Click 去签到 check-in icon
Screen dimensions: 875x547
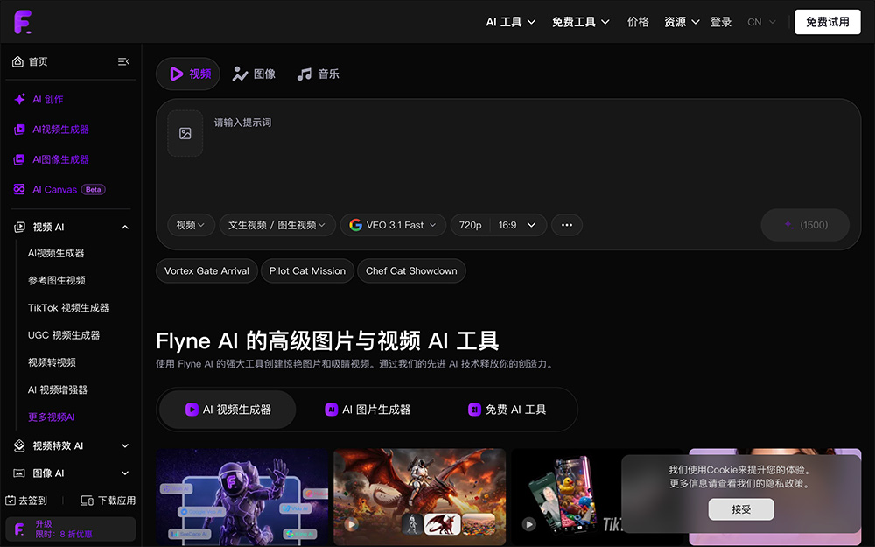coord(10,501)
